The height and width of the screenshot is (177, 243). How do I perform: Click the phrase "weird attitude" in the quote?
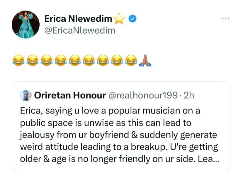pyautogui.click(x=52, y=147)
